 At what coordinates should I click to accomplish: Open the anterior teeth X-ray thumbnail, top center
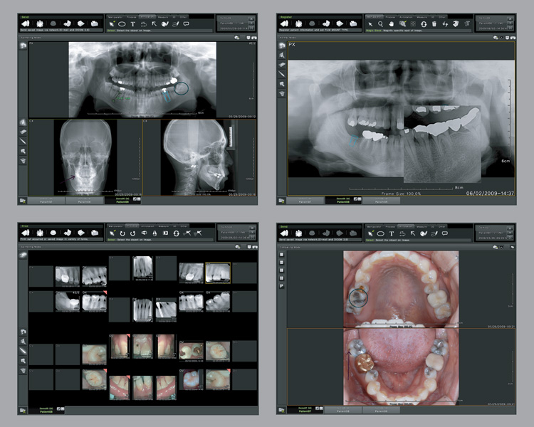point(142,268)
